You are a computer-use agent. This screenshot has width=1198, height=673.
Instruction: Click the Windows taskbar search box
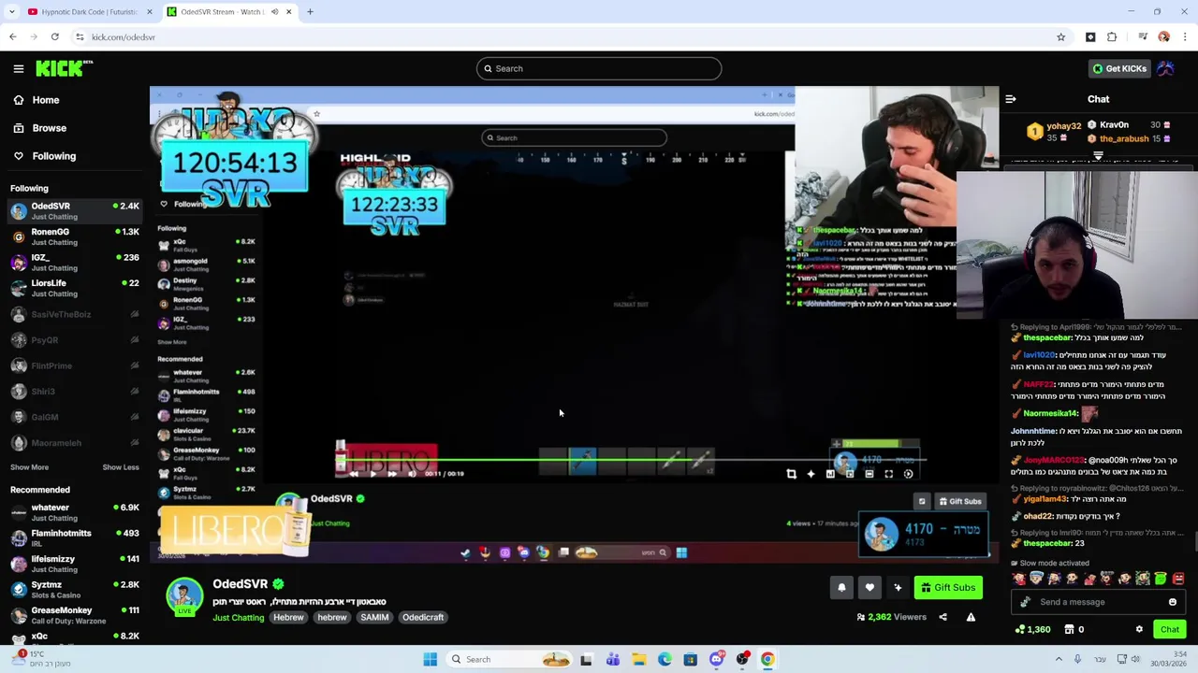510,659
